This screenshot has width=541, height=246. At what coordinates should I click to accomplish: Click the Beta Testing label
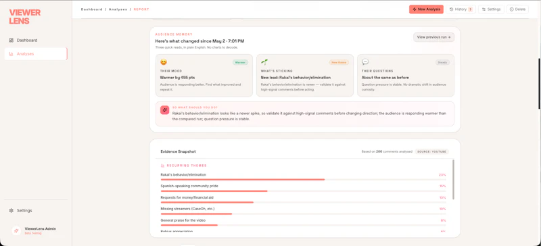tap(33, 234)
